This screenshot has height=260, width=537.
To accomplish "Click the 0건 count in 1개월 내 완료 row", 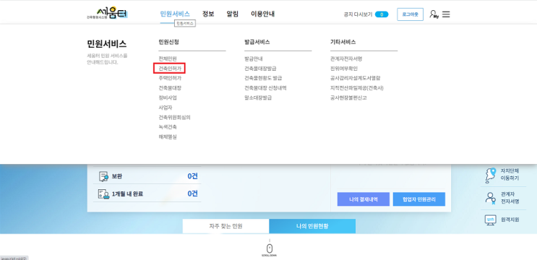I will coord(192,194).
